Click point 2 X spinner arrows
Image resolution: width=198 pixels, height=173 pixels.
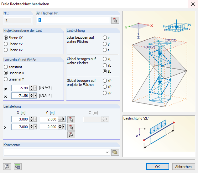31,127
